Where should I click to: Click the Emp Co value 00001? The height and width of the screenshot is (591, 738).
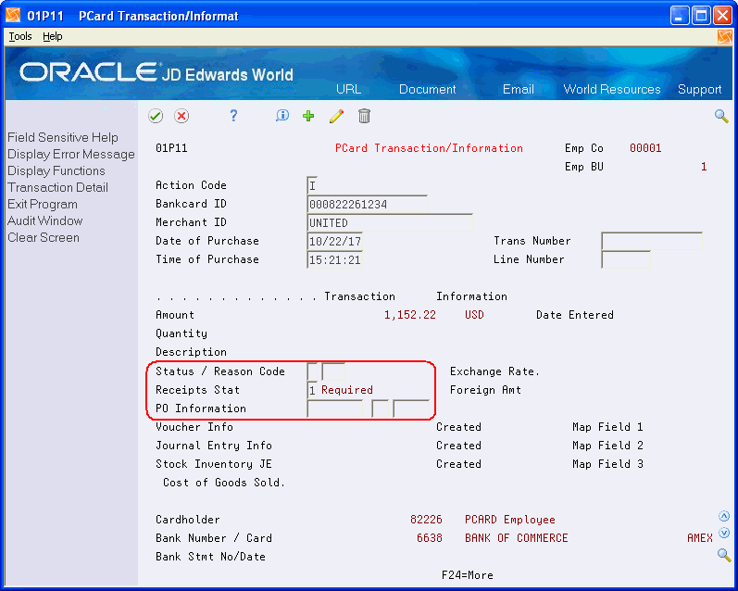(645, 148)
